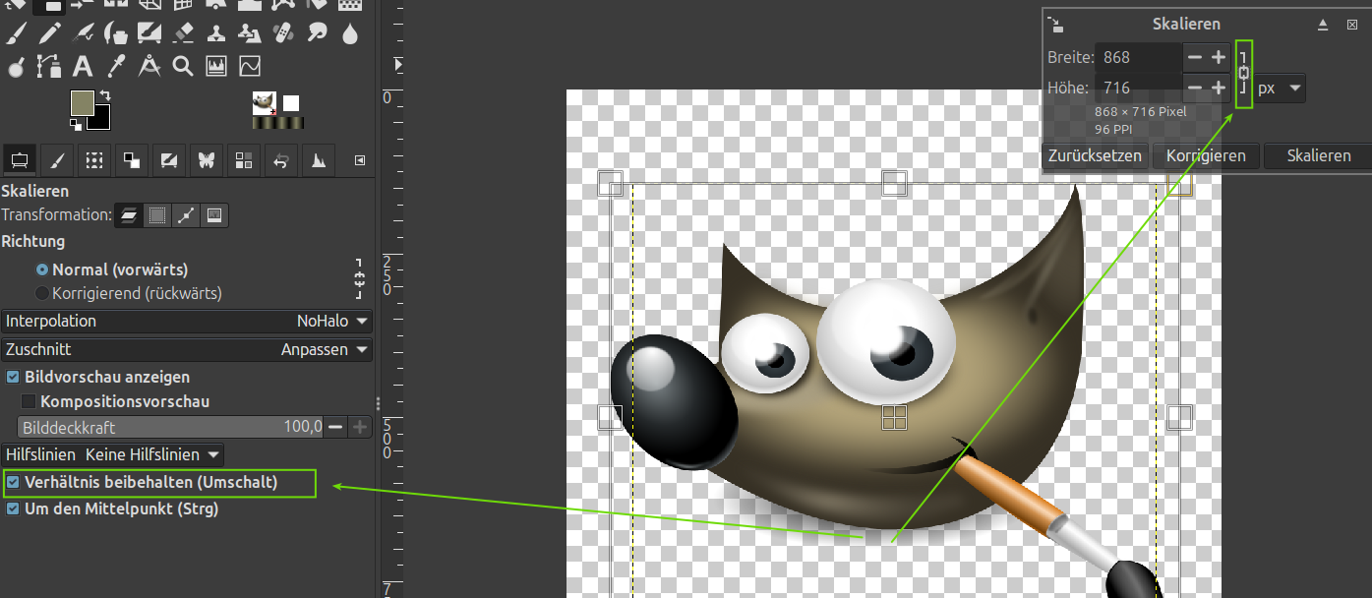Screen dimensions: 1372x598
Task: Increase Höhe with plus button
Action: coord(1219,88)
